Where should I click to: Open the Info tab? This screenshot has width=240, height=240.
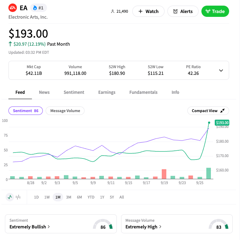coord(175,92)
